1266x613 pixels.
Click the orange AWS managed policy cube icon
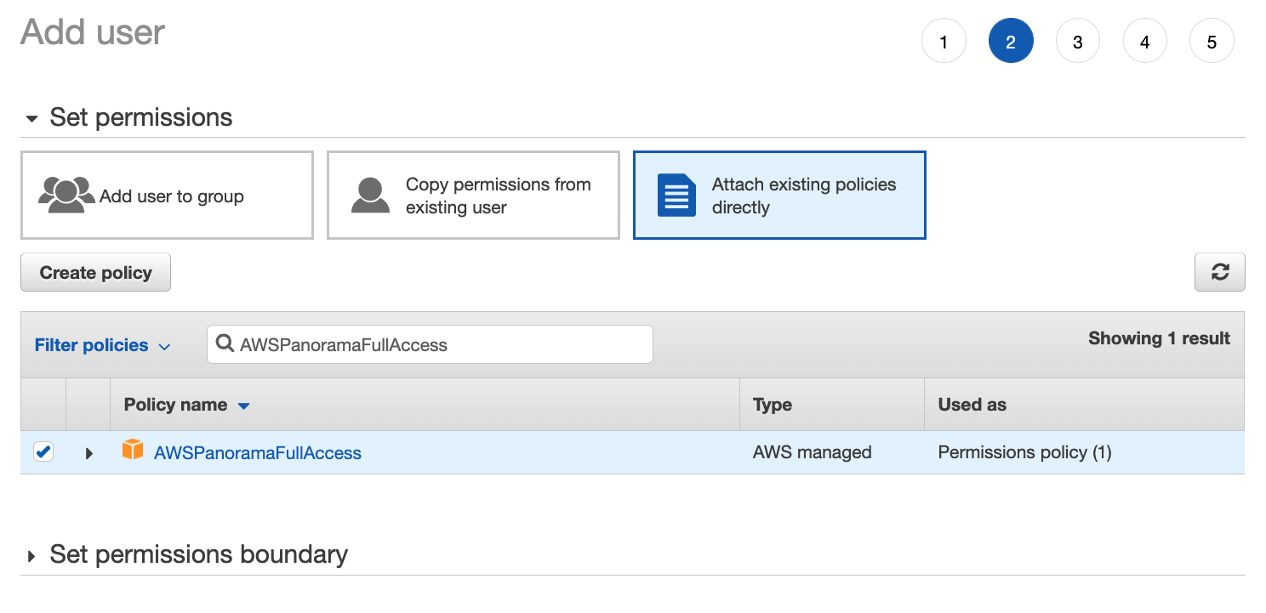(x=133, y=450)
